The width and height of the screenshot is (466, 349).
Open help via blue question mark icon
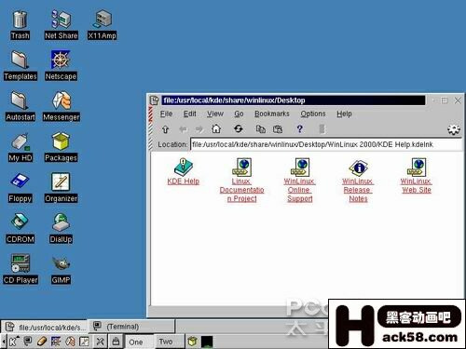[x=299, y=128]
